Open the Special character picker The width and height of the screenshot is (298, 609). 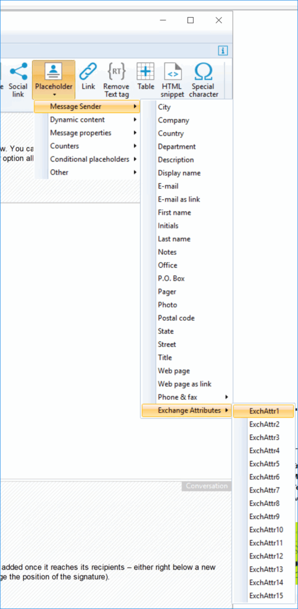coord(204,80)
